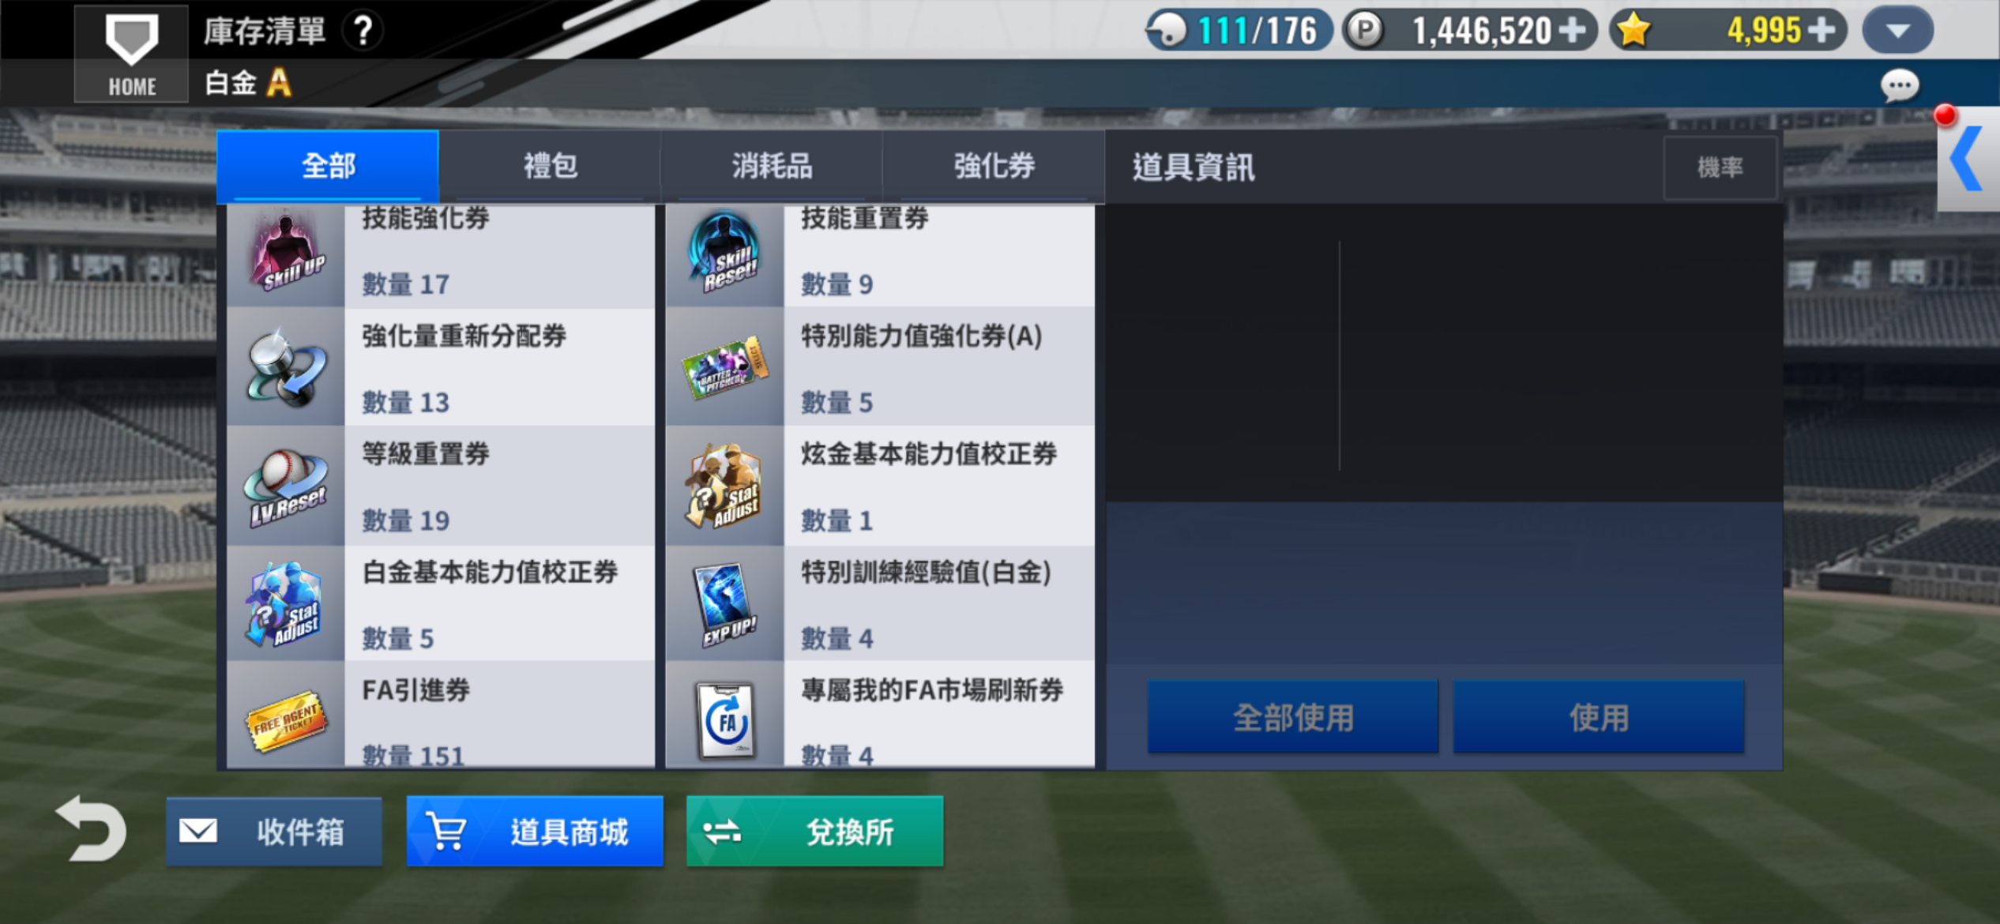The image size is (2000, 924).
Task: Expand the top-right dropdown arrow menu
Action: coord(1897,31)
